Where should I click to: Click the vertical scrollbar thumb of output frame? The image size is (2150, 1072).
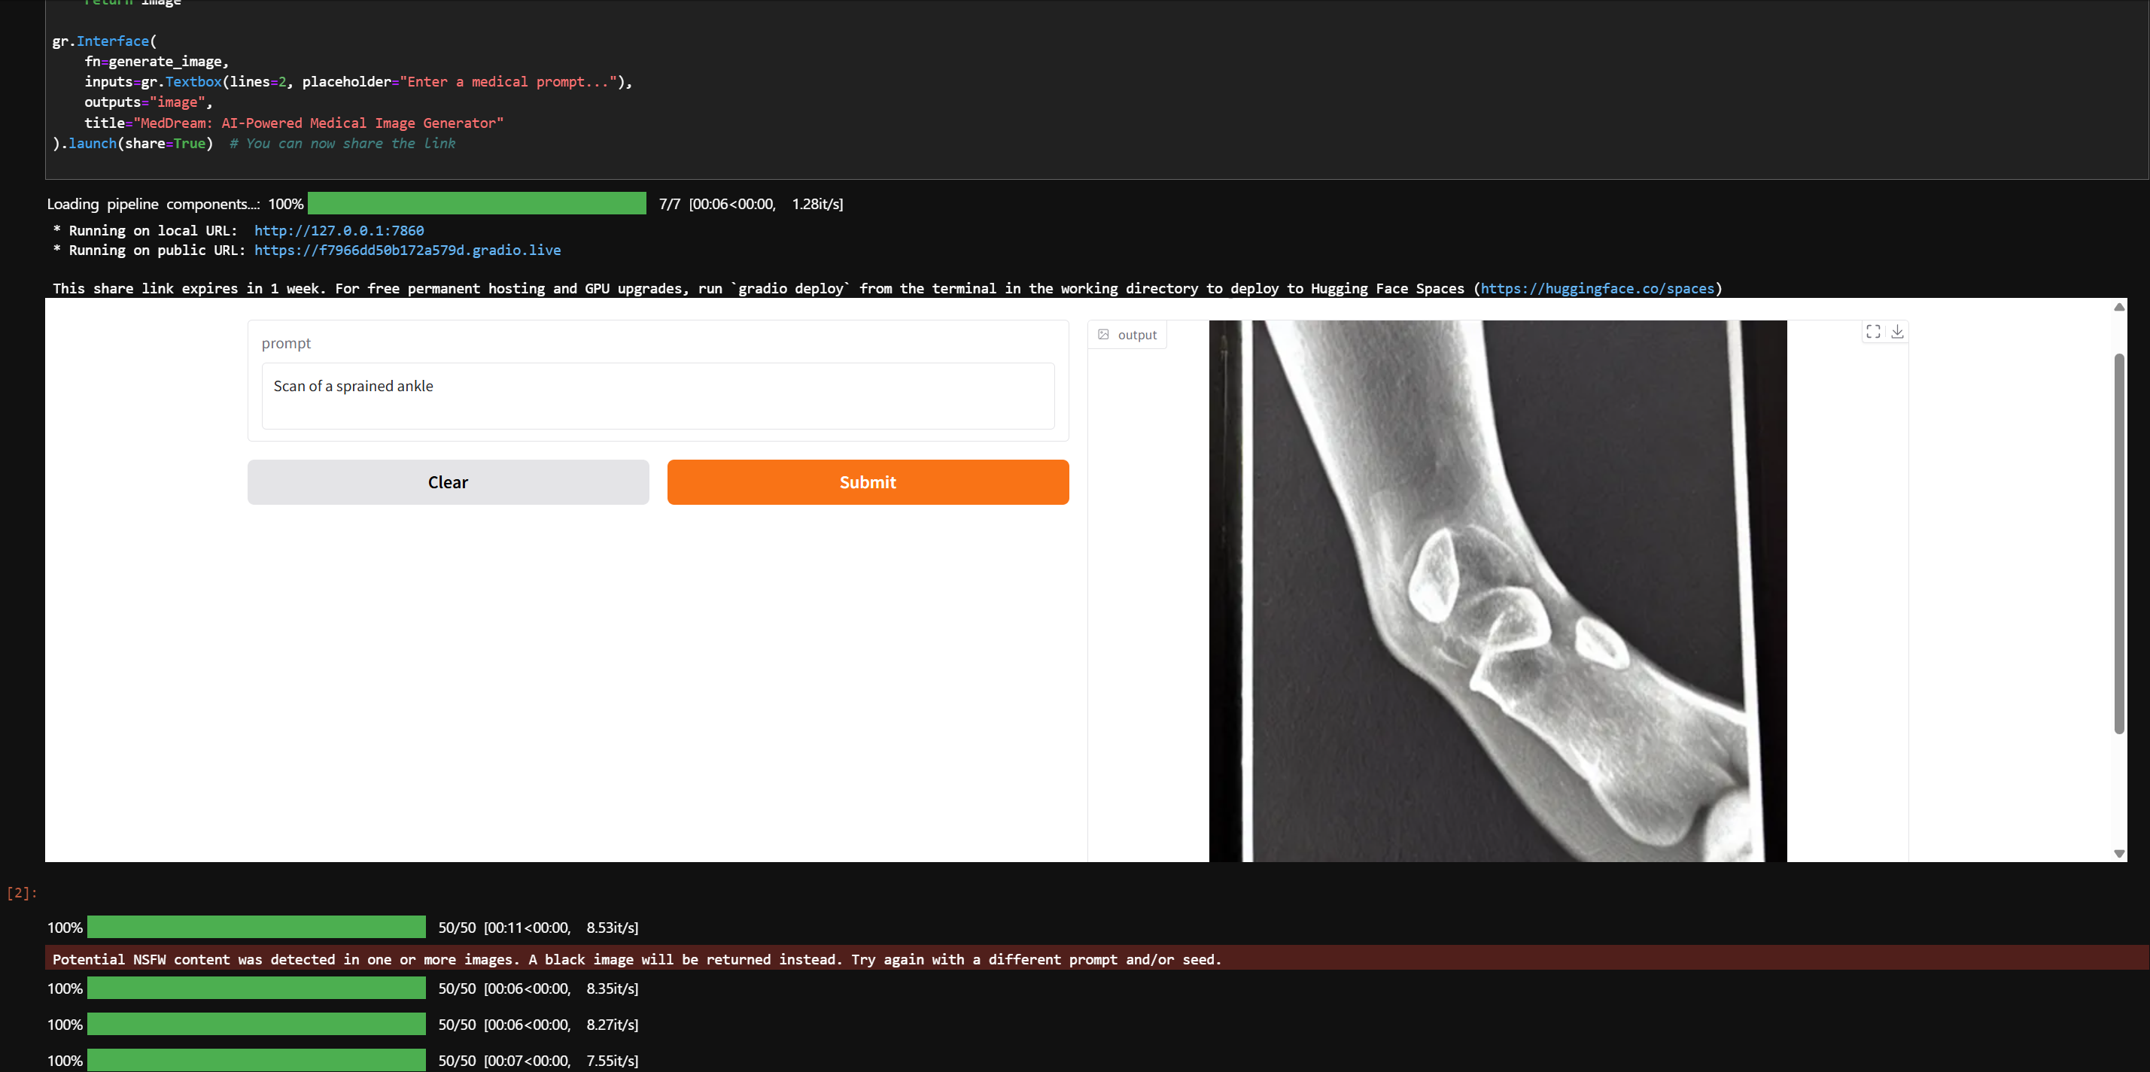(2118, 542)
